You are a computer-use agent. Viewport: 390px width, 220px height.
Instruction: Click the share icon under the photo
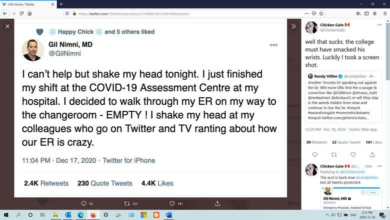click(217, 203)
